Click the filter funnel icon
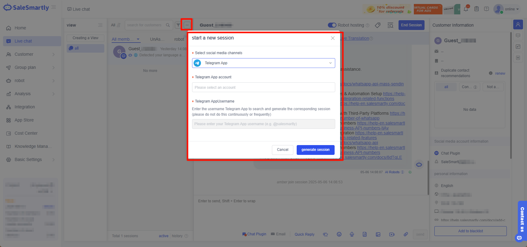 178,25
